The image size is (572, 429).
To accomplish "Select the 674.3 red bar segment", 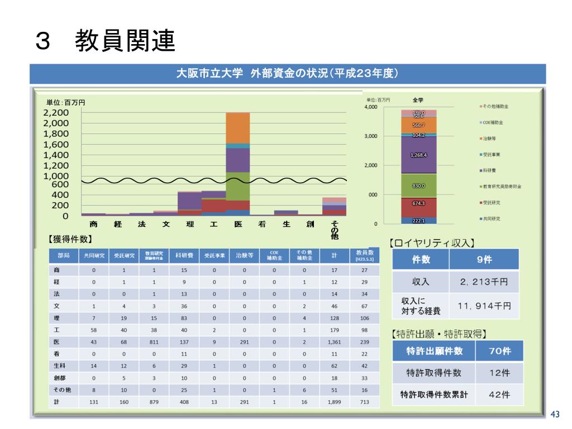I will click(419, 207).
